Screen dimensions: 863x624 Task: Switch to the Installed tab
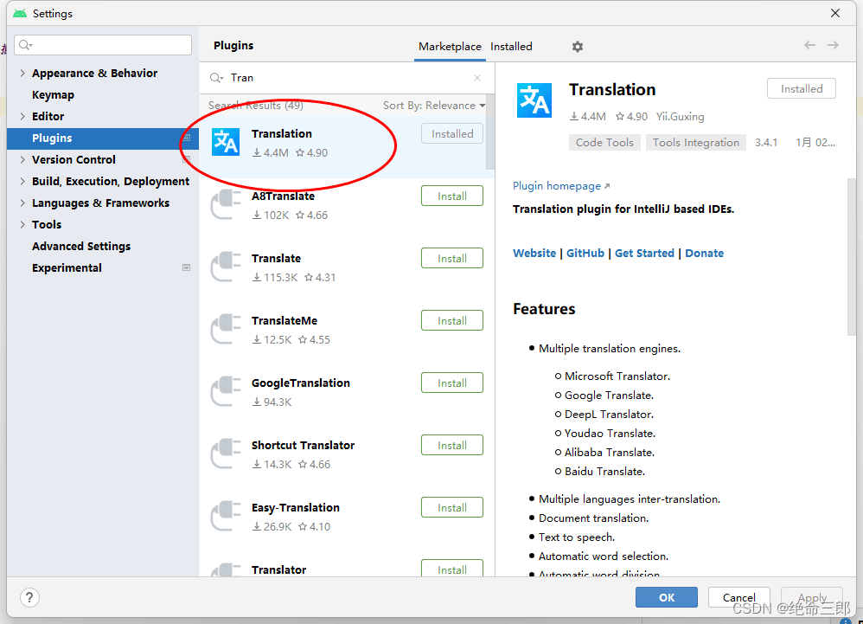511,47
